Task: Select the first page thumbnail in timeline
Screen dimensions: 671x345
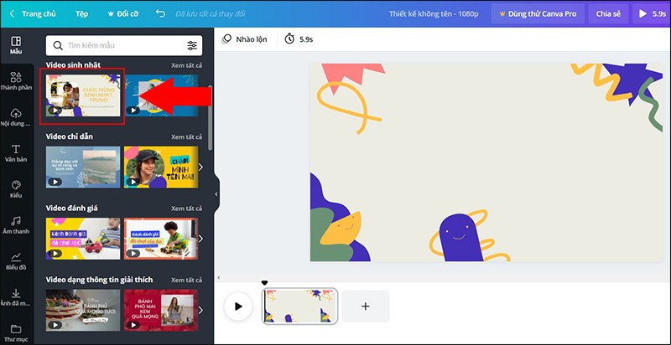Action: pyautogui.click(x=299, y=306)
